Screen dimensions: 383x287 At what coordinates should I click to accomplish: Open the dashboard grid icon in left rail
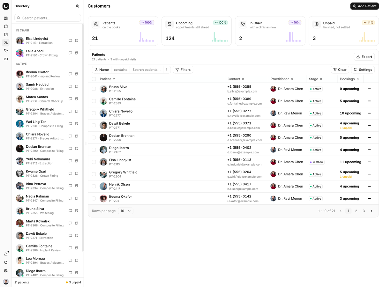6,18
